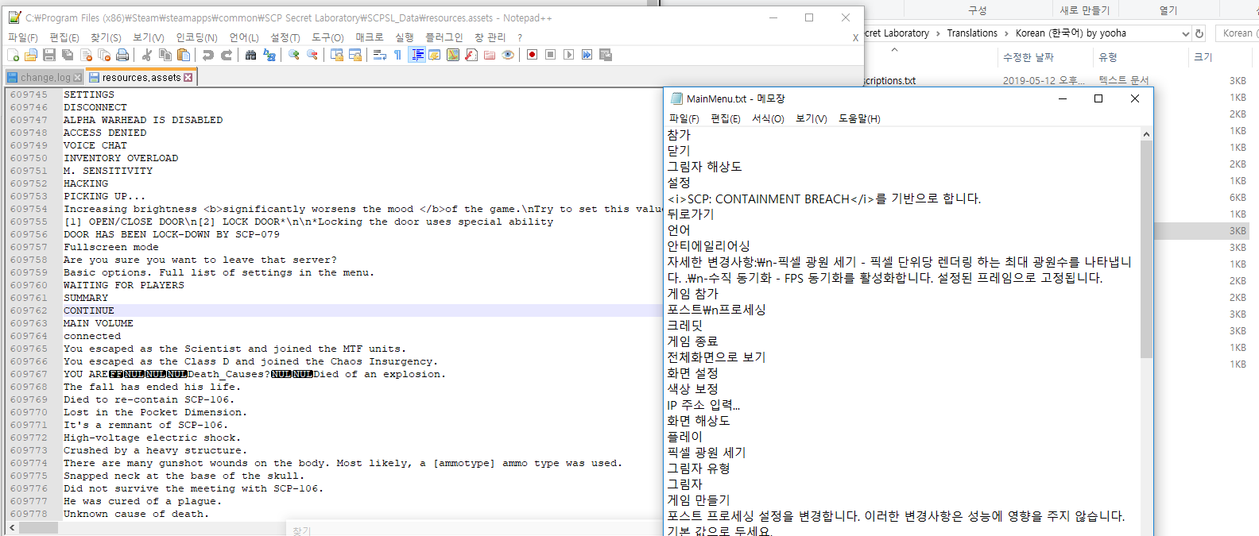This screenshot has width=1259, height=536.
Task: Create a new document in Notepad++
Action: click(14, 55)
